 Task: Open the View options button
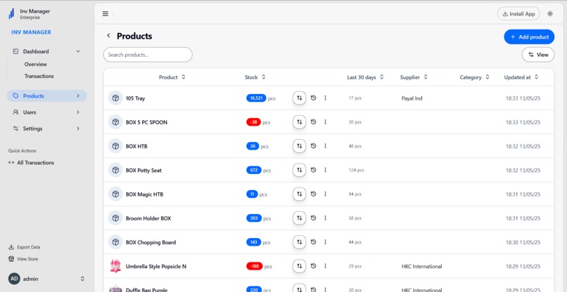538,55
